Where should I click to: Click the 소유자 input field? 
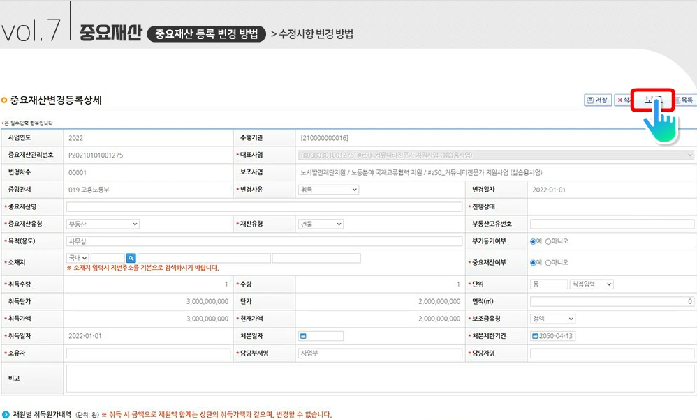tap(148, 353)
